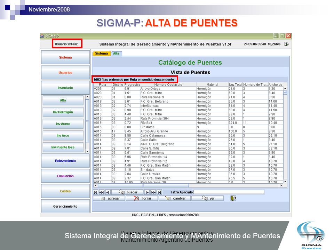Click the fast forward page-ahead icon
The width and height of the screenshot is (334, 250).
click(153, 192)
